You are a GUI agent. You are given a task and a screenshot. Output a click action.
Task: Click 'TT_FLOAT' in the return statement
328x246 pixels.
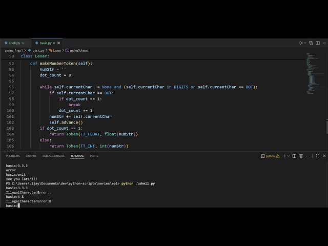pyautogui.click(x=90, y=134)
